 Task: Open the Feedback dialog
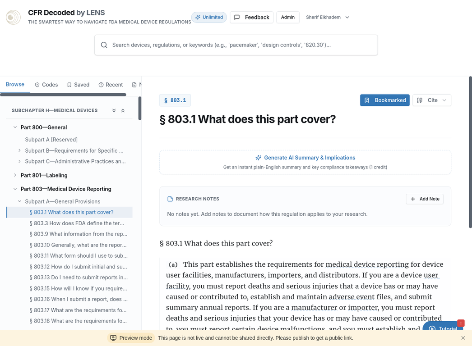tap(252, 17)
